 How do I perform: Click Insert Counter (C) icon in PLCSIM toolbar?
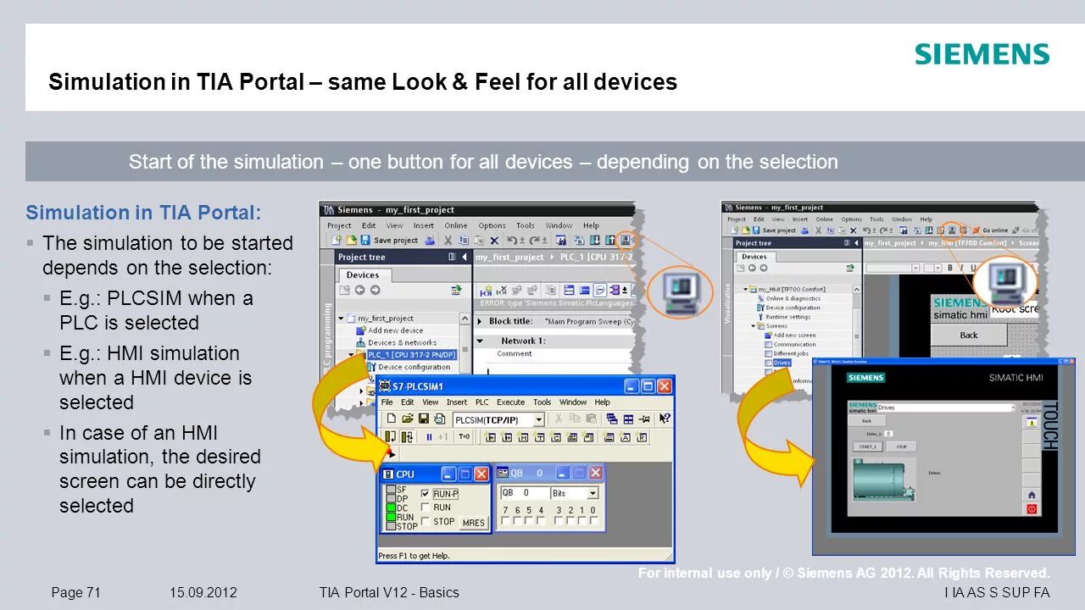pos(555,437)
